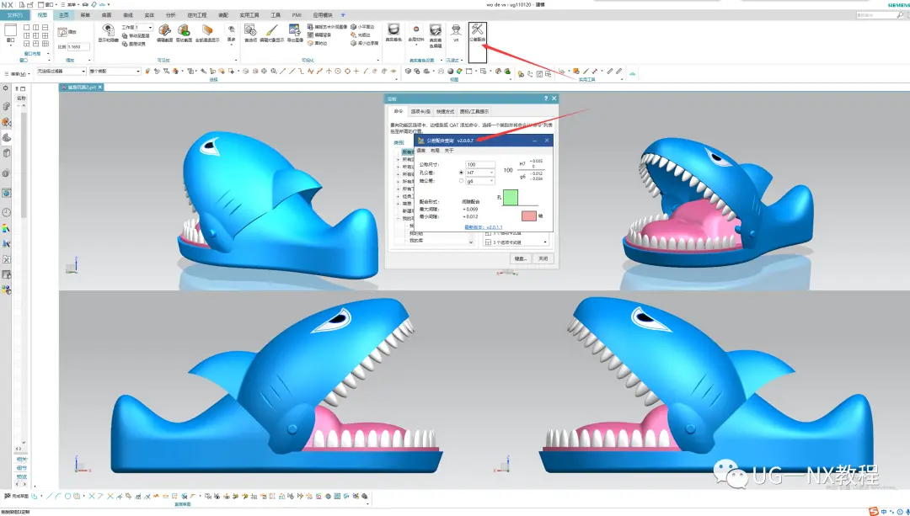Switch to the 快捷方式 tab in 定制 dialog

pos(445,111)
